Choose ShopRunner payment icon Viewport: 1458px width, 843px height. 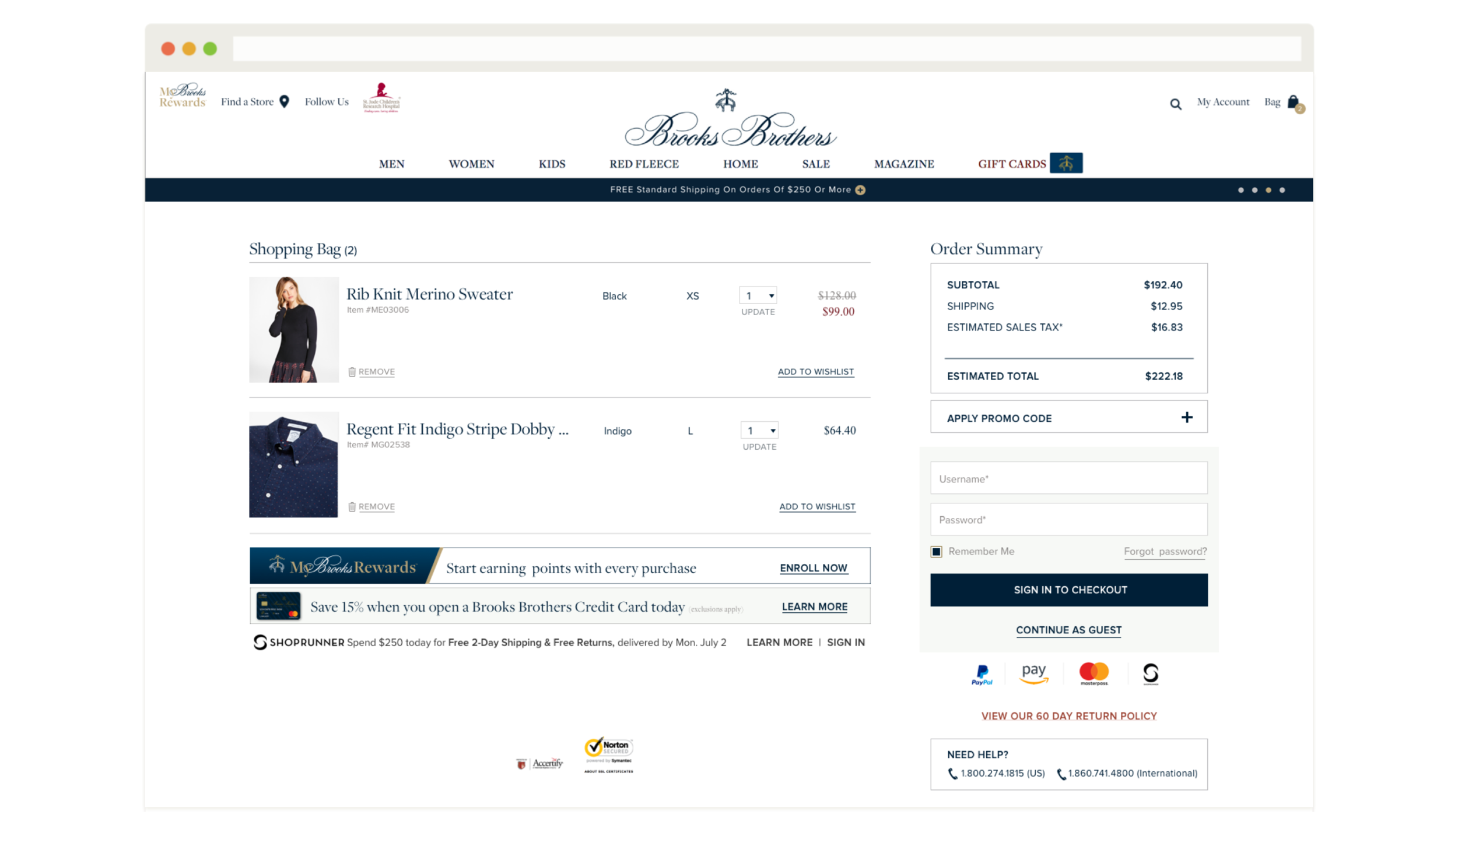[x=1150, y=674]
